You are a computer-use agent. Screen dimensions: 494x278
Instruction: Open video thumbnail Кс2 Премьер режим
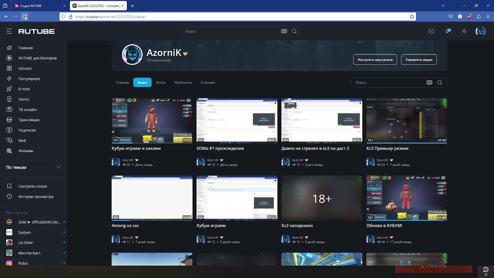[x=407, y=120]
